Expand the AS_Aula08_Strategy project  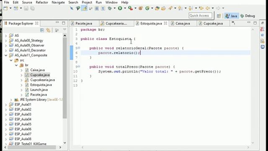6,41
